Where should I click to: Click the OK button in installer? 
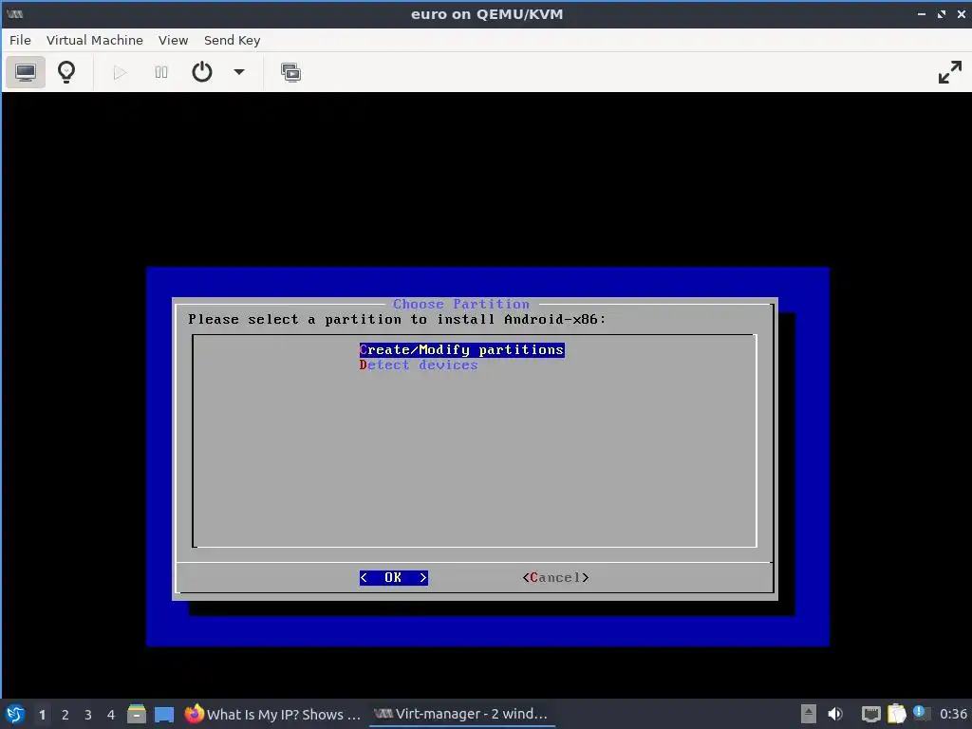(x=394, y=578)
